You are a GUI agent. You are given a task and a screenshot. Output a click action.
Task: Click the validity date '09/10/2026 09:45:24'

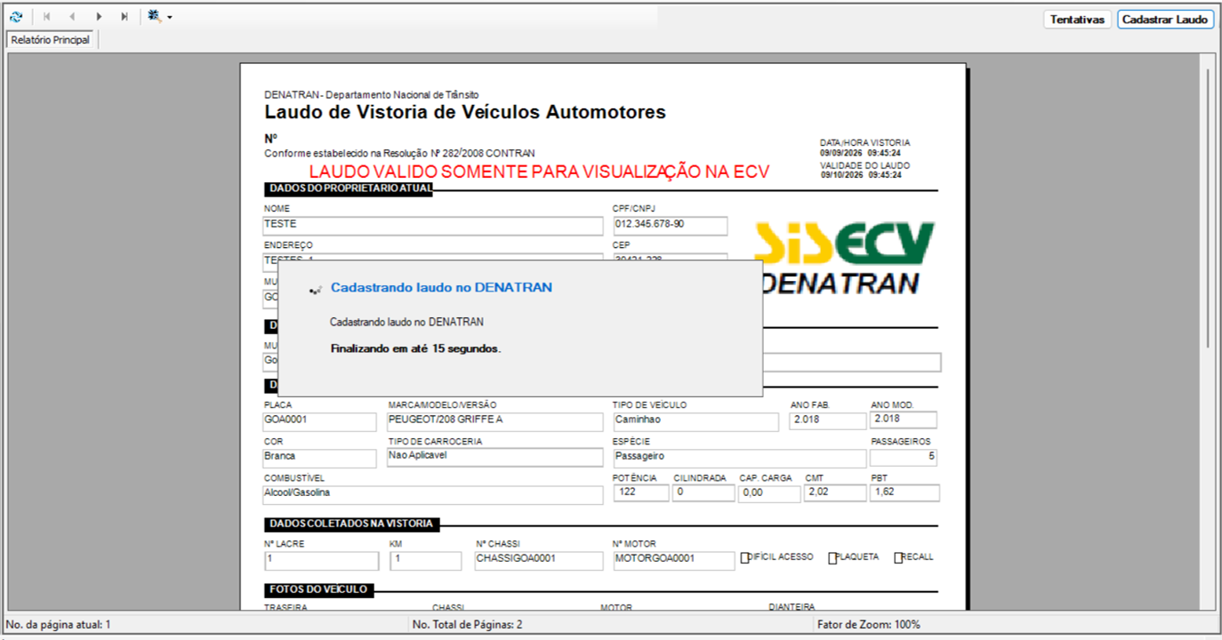tap(861, 175)
